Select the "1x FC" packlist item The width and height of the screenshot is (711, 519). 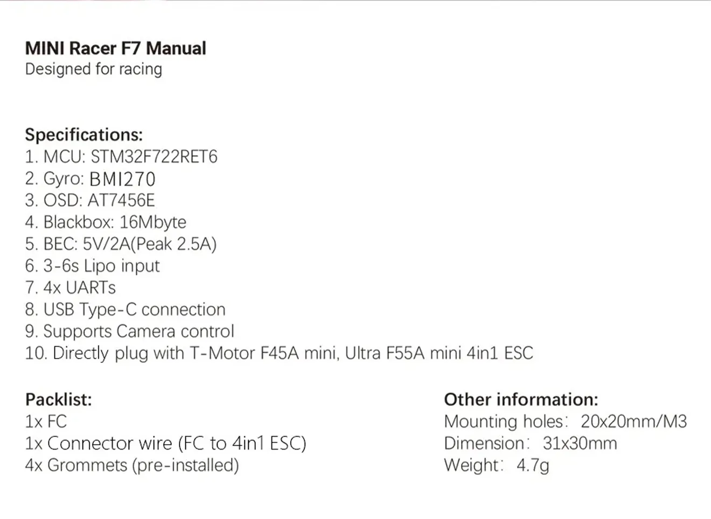46,422
